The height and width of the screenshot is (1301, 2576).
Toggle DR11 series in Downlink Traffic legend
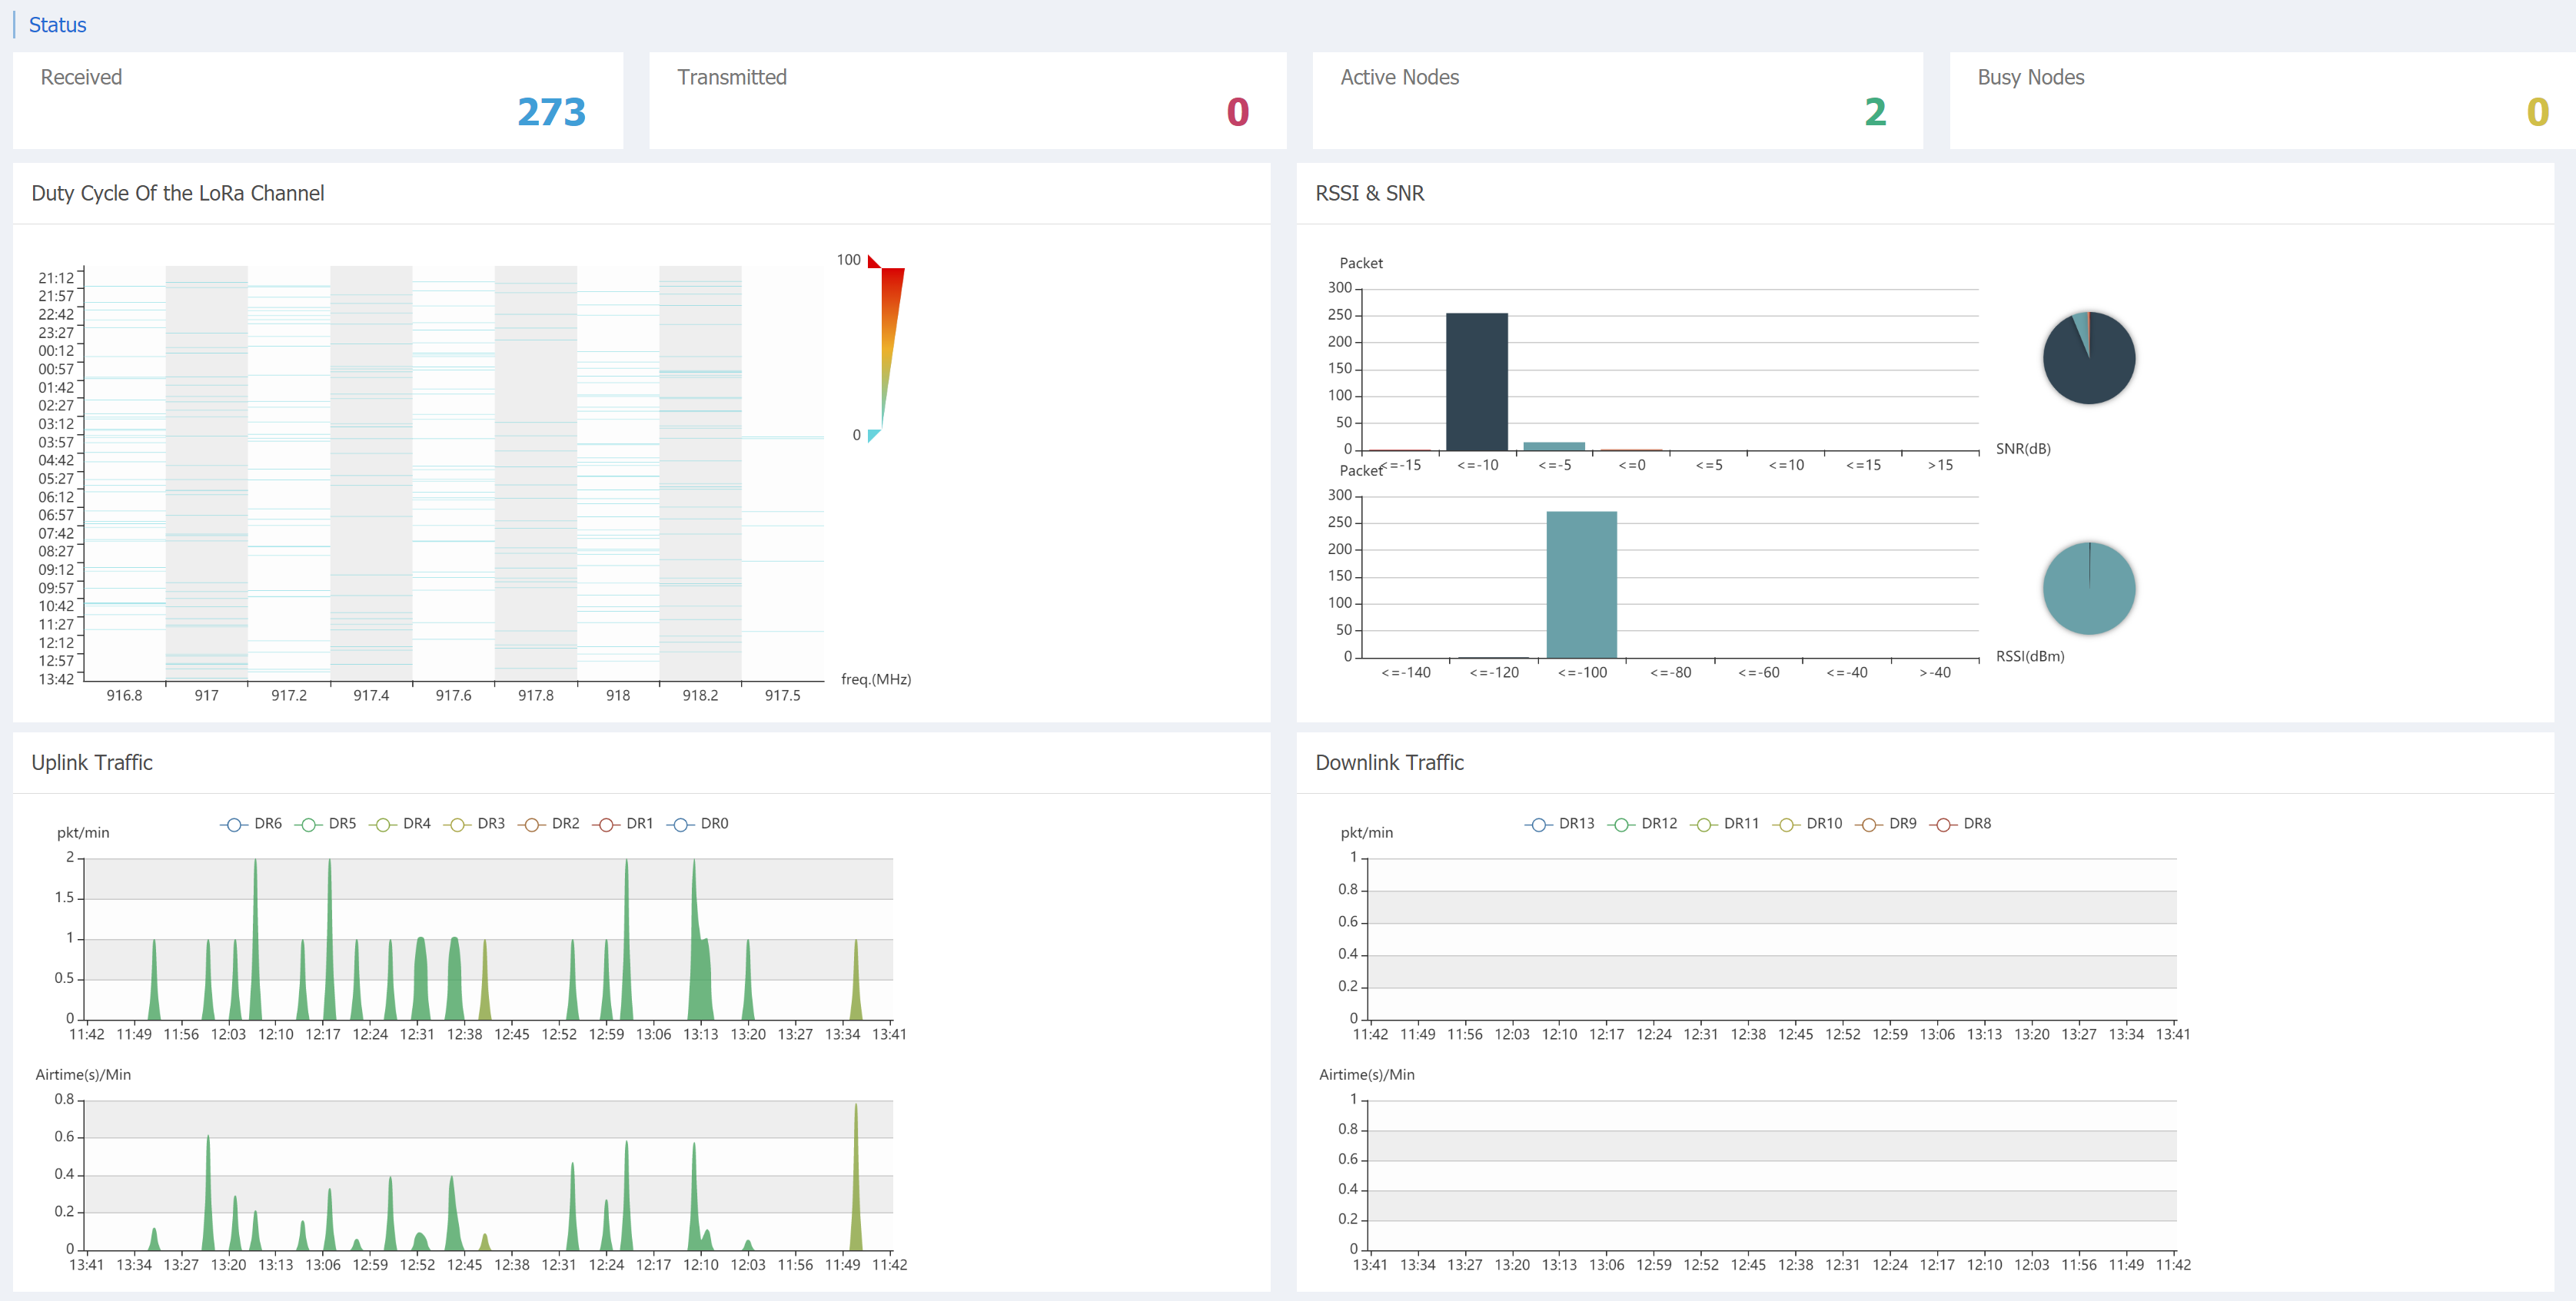[x=1725, y=824]
